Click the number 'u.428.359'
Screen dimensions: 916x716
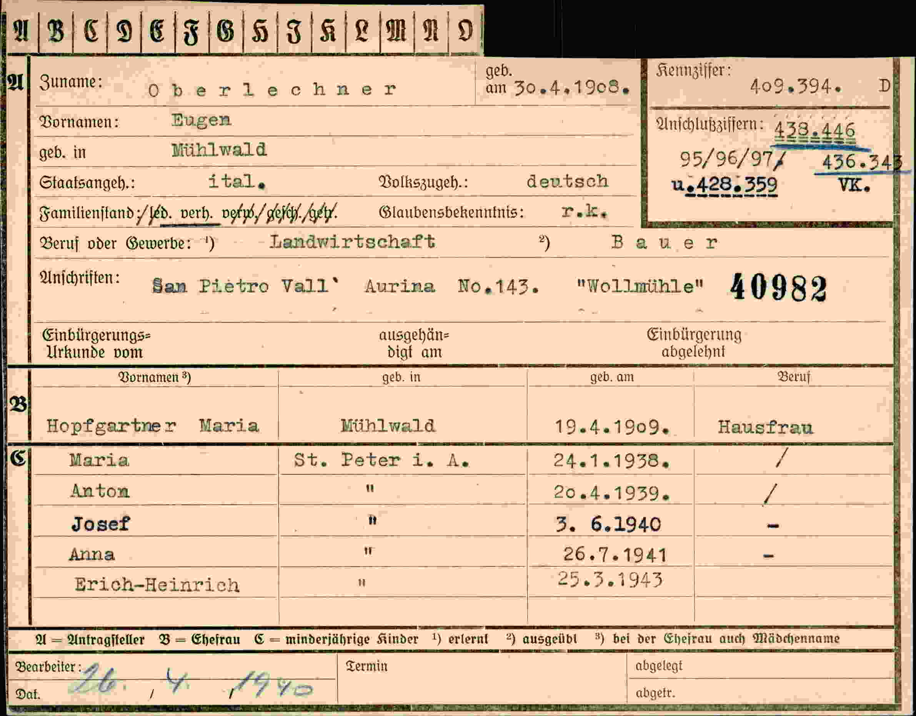pos(724,185)
